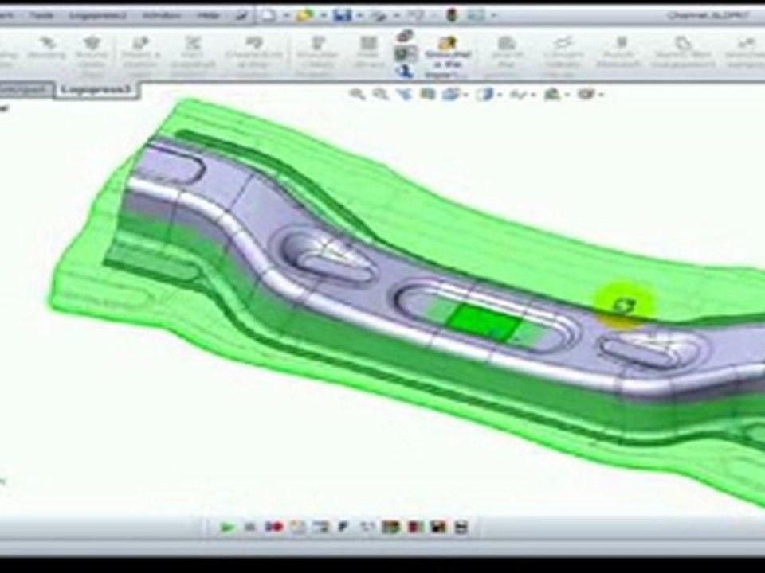
Task: Click the pen-shaped icon in bottom toolbar
Action: [343, 527]
